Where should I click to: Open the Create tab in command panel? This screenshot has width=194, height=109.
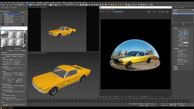[x=173, y=8]
